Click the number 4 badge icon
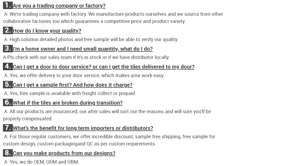Viewport: 284px width, 166px height. coord(8,66)
